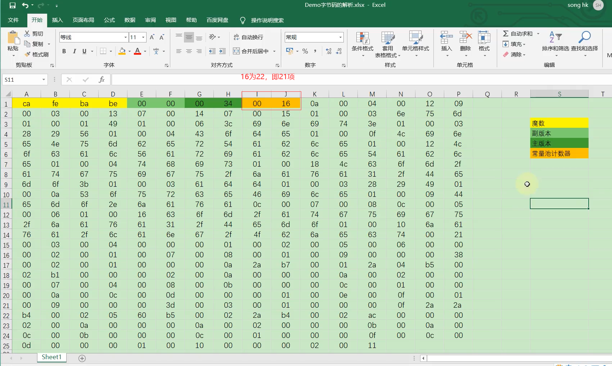Screen dimensions: 612x366
Task: Open the font name dropdown
Action: coord(125,37)
